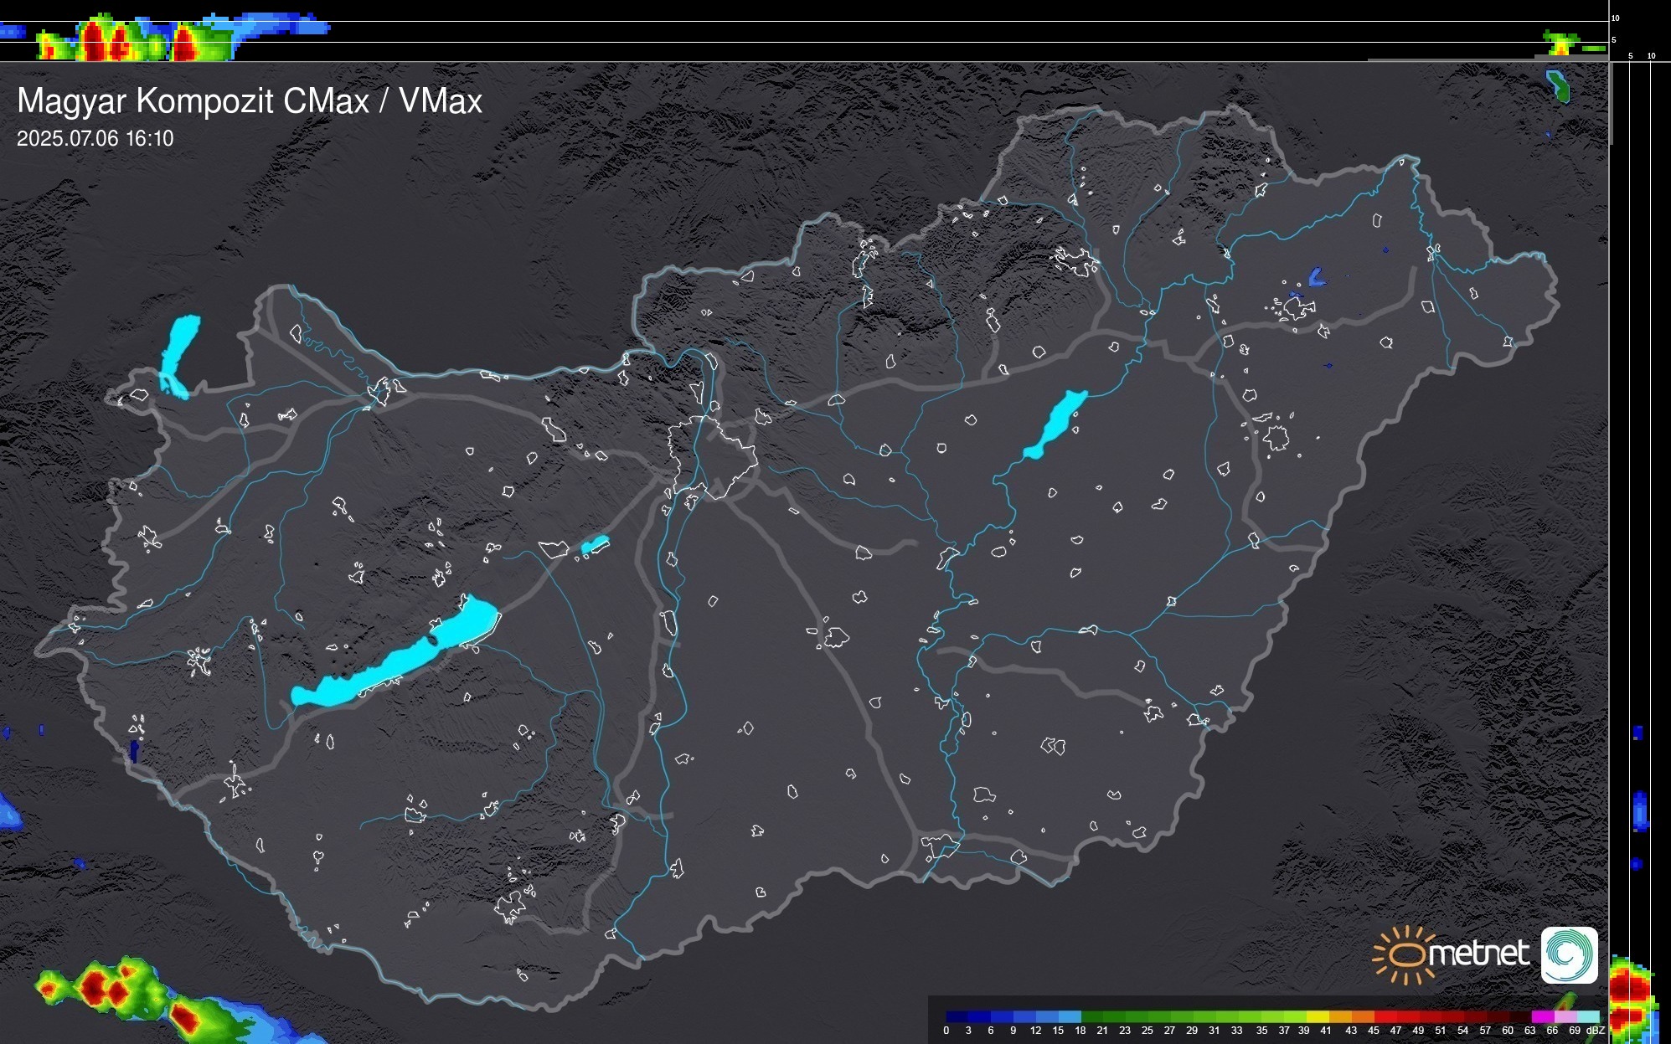Viewport: 1671px width, 1044px height.
Task: Click the Budapest city outline
Action: [x=713, y=456]
